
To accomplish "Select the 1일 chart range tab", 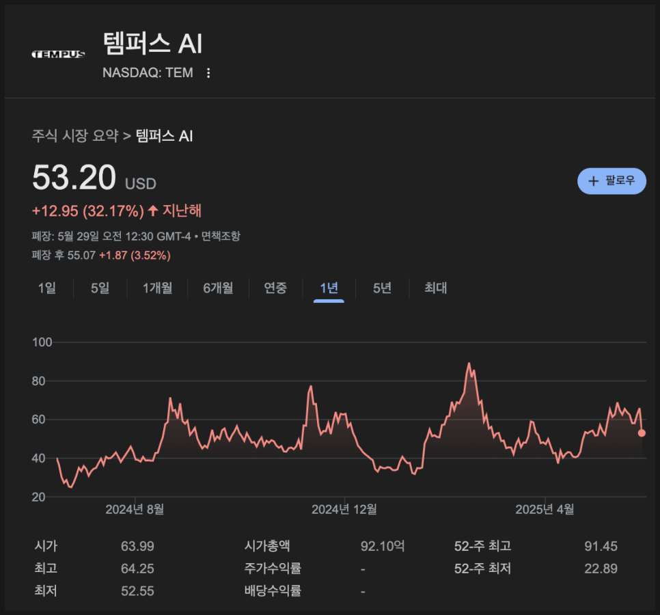I will pos(46,288).
